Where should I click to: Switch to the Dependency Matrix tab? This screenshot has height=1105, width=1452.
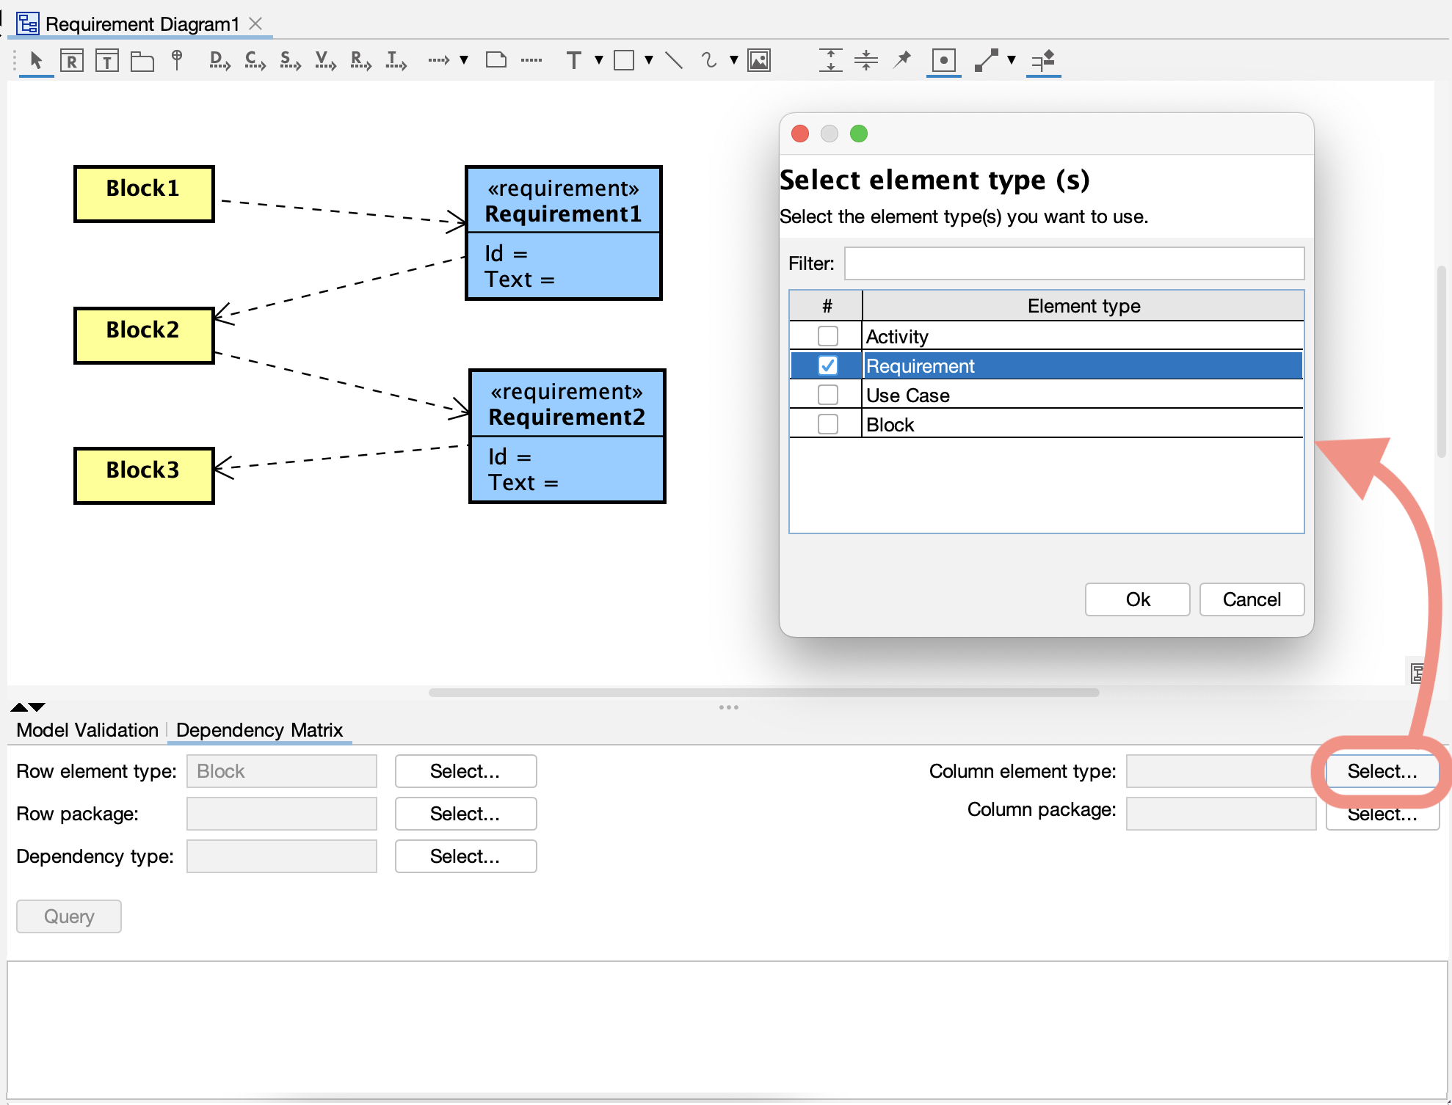[x=260, y=730]
